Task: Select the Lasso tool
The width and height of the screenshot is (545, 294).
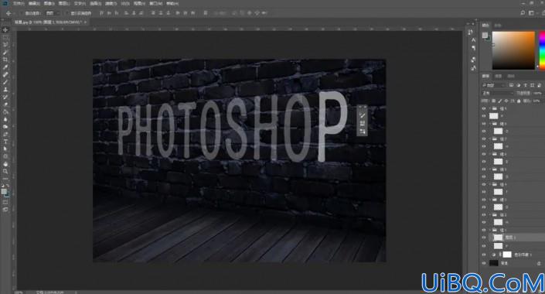Action: coord(5,45)
